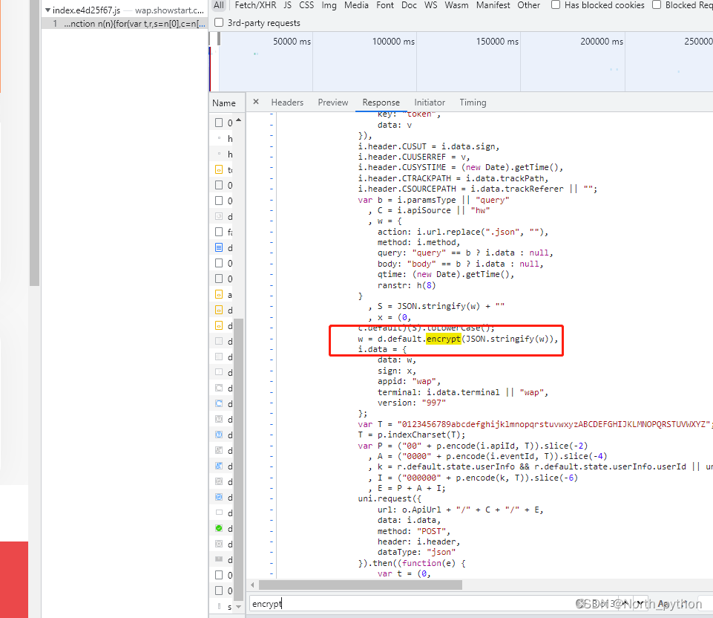
Task: Collapse the index.e4d25f67.js tree node
Action: coord(47,10)
